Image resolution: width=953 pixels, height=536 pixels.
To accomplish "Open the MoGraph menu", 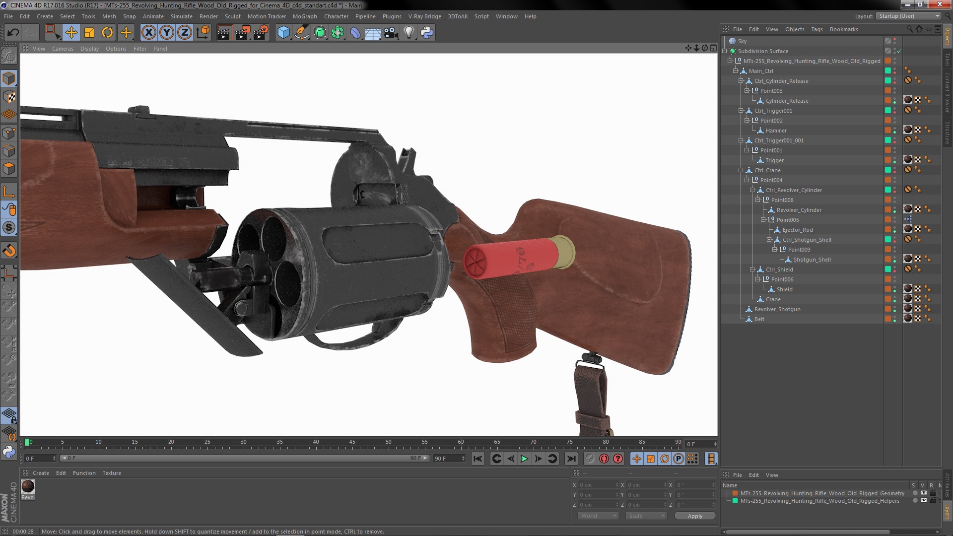I will pos(305,16).
